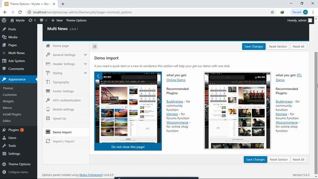Reload the page with browser refresh
Image resolution: width=318 pixels, height=179 pixels.
pos(20,12)
